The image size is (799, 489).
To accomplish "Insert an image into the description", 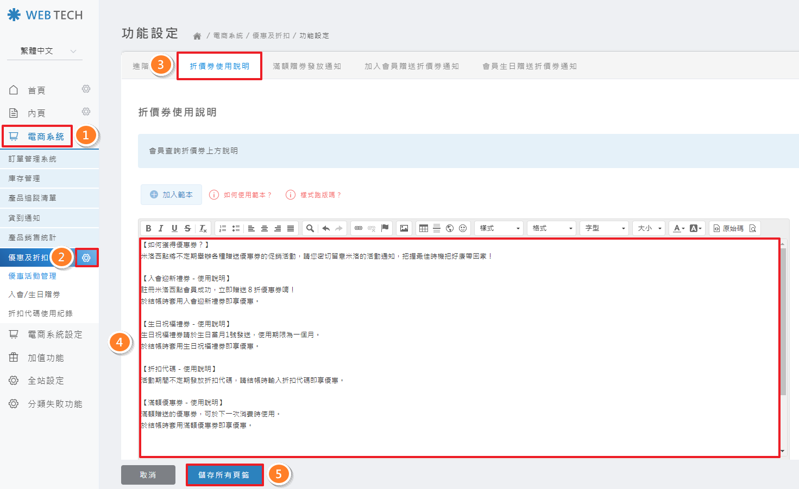I will [404, 228].
